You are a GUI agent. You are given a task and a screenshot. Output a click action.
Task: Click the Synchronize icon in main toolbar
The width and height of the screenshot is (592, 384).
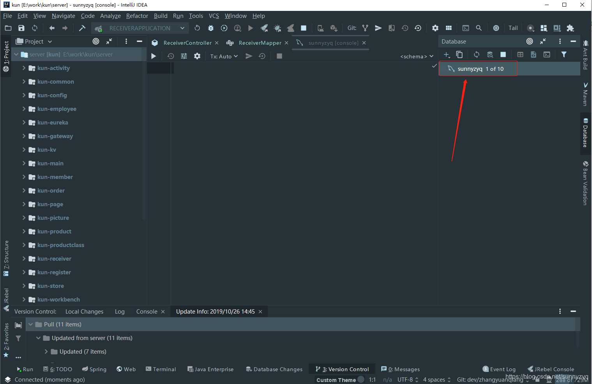tap(35, 28)
